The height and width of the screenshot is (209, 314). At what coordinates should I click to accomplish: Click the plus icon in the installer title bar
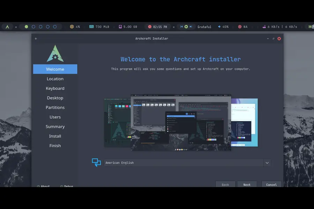[36, 39]
